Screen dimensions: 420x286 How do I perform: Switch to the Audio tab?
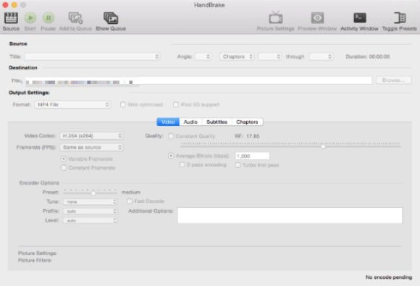190,122
